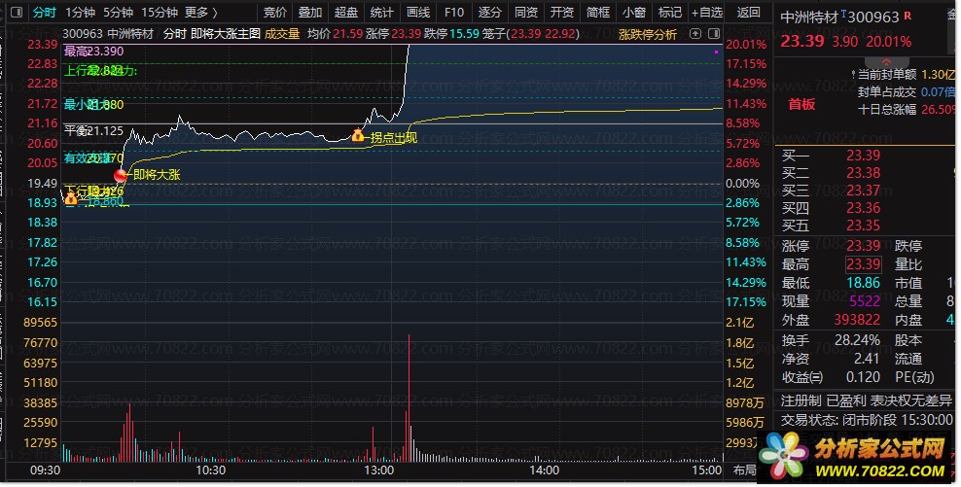Select the 买一 23.39 order row

coord(831,156)
